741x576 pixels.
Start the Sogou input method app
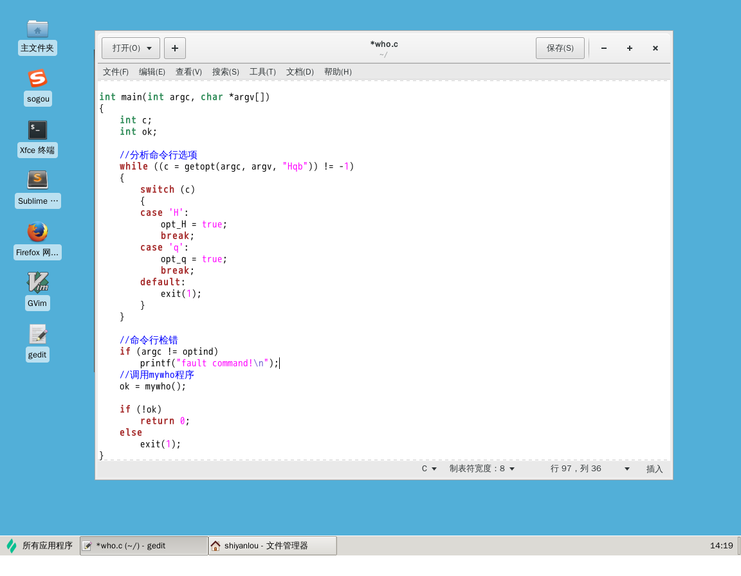(x=37, y=78)
